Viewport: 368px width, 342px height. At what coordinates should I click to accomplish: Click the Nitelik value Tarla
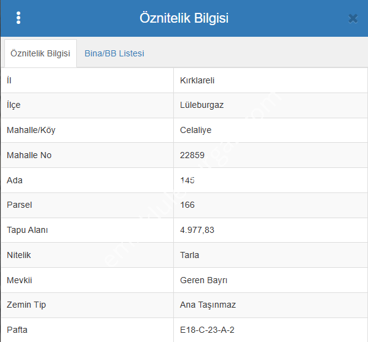click(189, 255)
